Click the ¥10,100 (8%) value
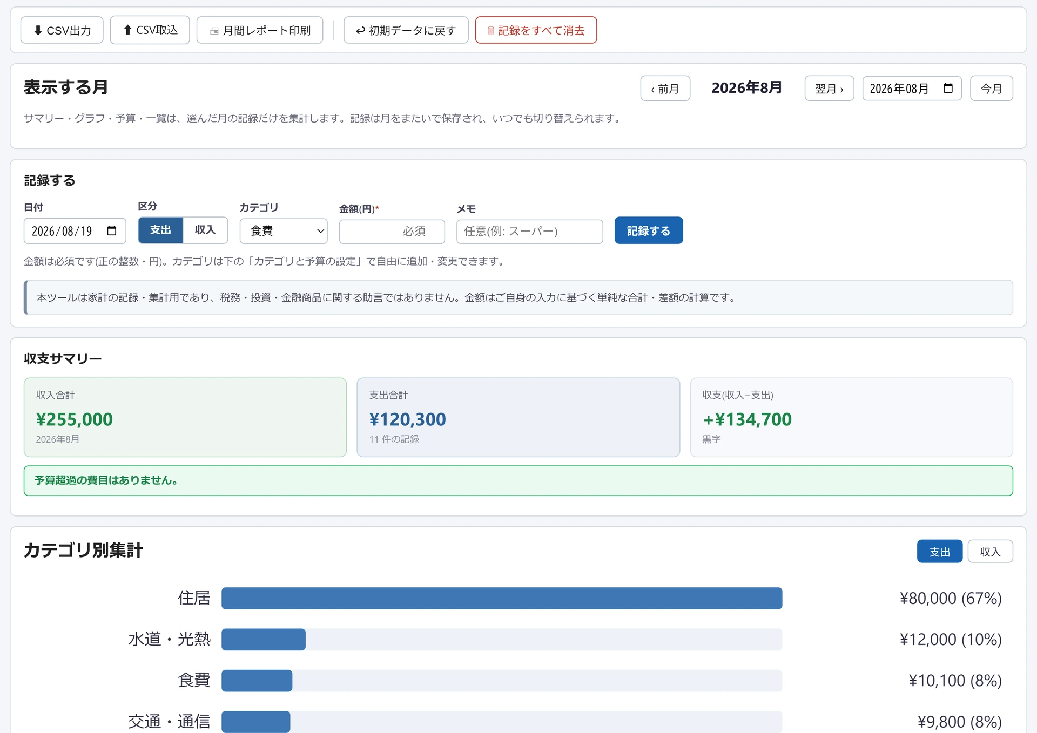The image size is (1037, 733). click(x=955, y=681)
